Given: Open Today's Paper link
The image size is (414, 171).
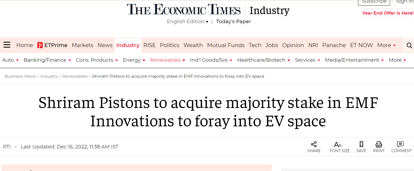Looking at the screenshot, I should coord(233,22).
